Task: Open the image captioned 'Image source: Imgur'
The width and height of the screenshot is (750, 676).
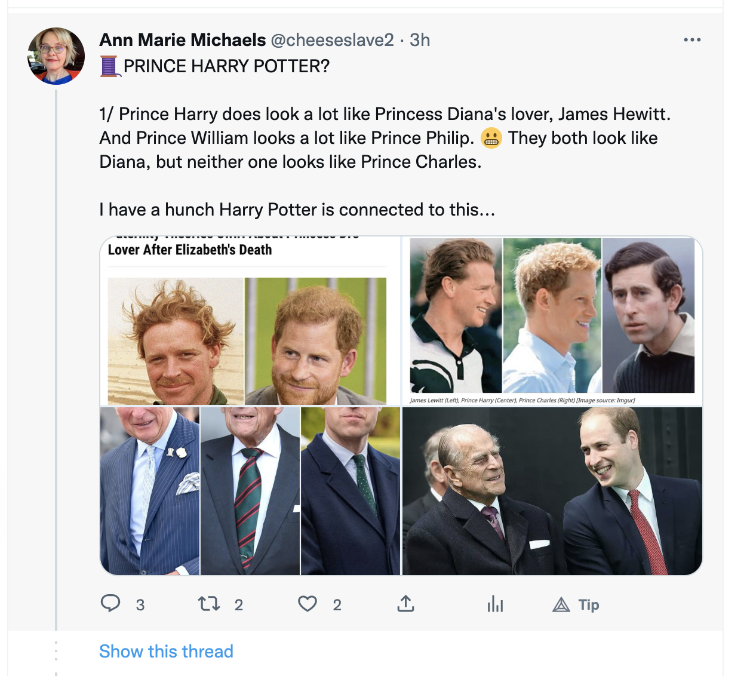Action: (552, 321)
